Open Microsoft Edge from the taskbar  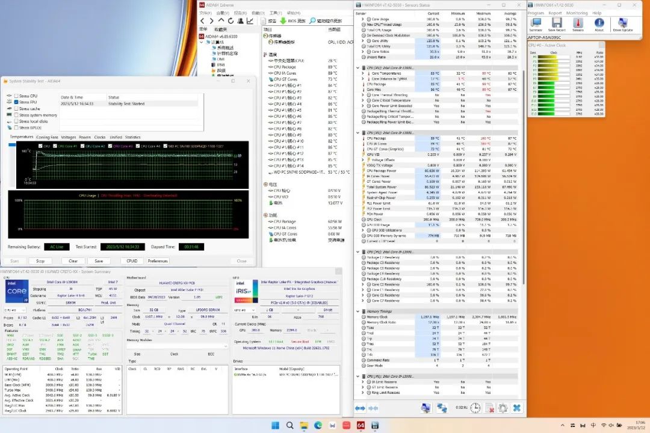coord(318,425)
